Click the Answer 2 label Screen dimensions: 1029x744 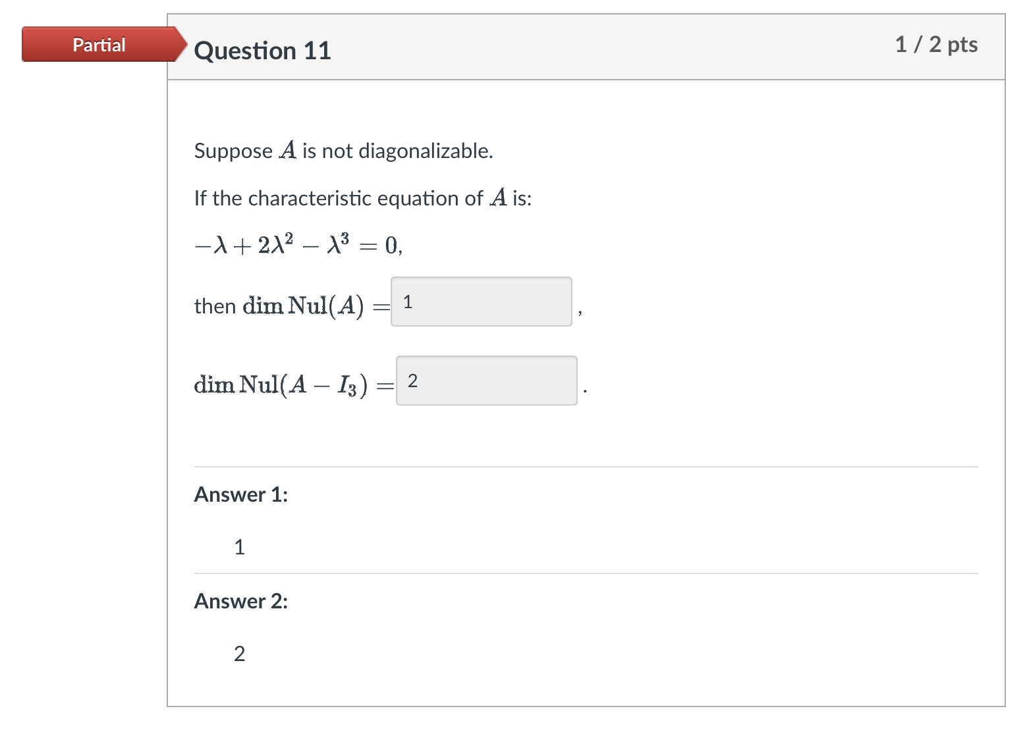(x=241, y=600)
